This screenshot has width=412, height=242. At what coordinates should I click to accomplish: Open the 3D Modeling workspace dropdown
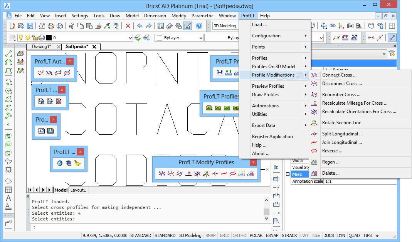(x=225, y=26)
